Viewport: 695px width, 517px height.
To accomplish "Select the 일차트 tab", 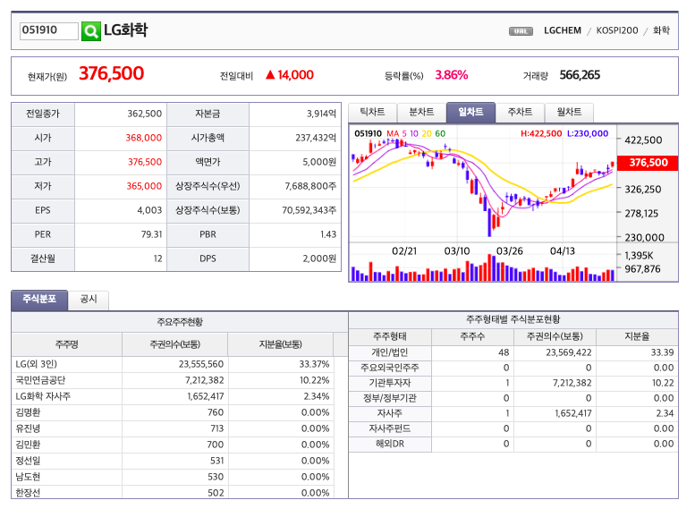I will point(470,112).
